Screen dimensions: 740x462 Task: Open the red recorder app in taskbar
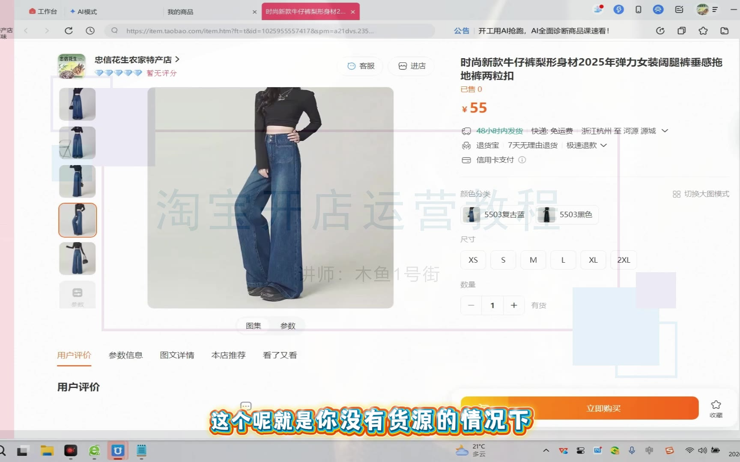tap(71, 450)
